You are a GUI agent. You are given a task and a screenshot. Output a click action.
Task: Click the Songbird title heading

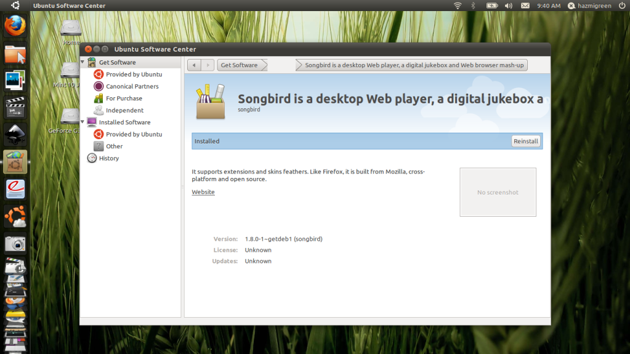pyautogui.click(x=390, y=99)
